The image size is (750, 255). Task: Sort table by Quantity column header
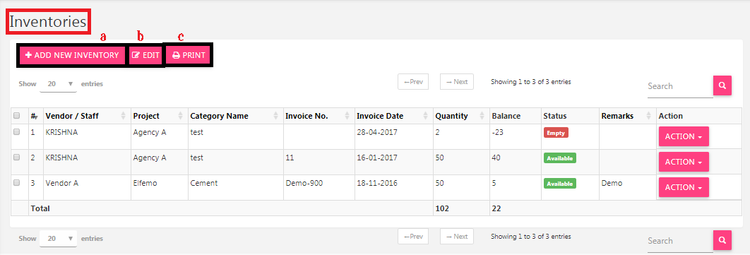[x=460, y=117]
